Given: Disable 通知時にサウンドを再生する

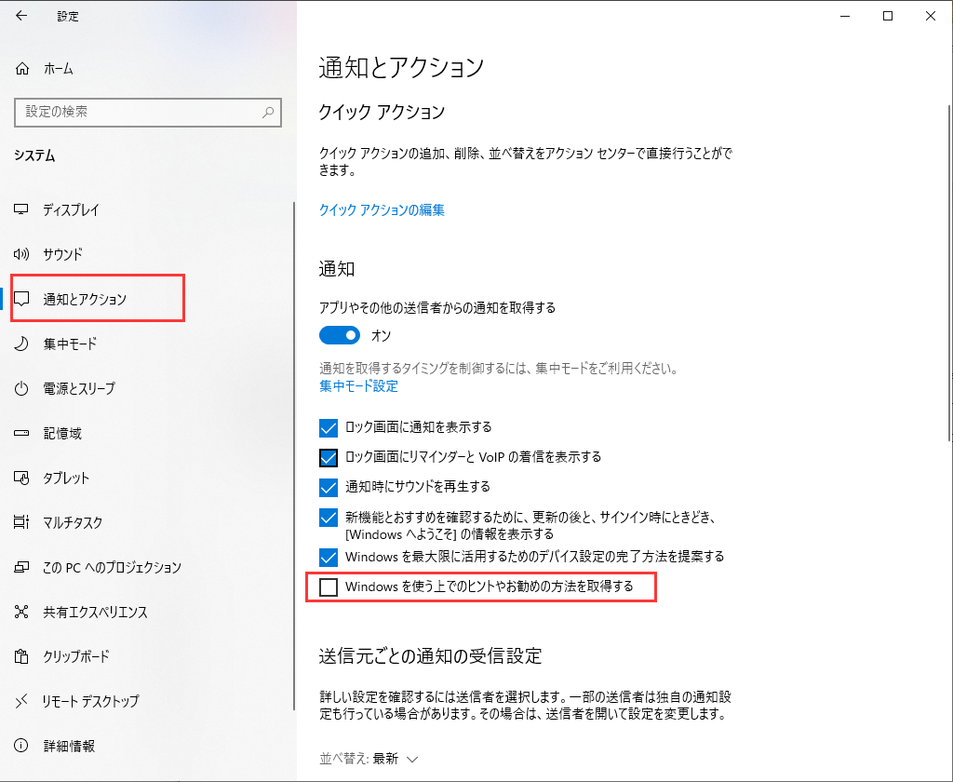Looking at the screenshot, I should pos(328,487).
